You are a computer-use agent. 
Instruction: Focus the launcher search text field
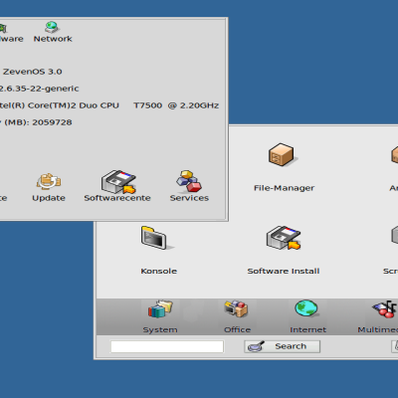167,346
